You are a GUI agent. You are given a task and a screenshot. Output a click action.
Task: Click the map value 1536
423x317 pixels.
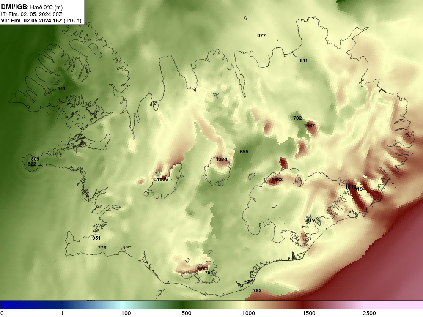coord(162,179)
